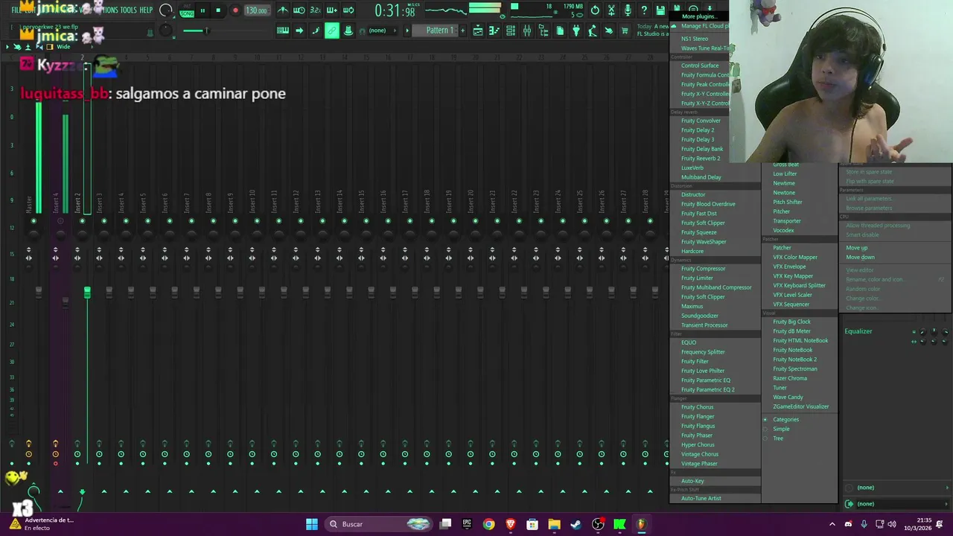Open Google Chrome from taskbar
953x536 pixels.
pos(488,524)
